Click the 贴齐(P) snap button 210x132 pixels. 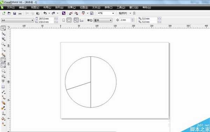(123, 13)
